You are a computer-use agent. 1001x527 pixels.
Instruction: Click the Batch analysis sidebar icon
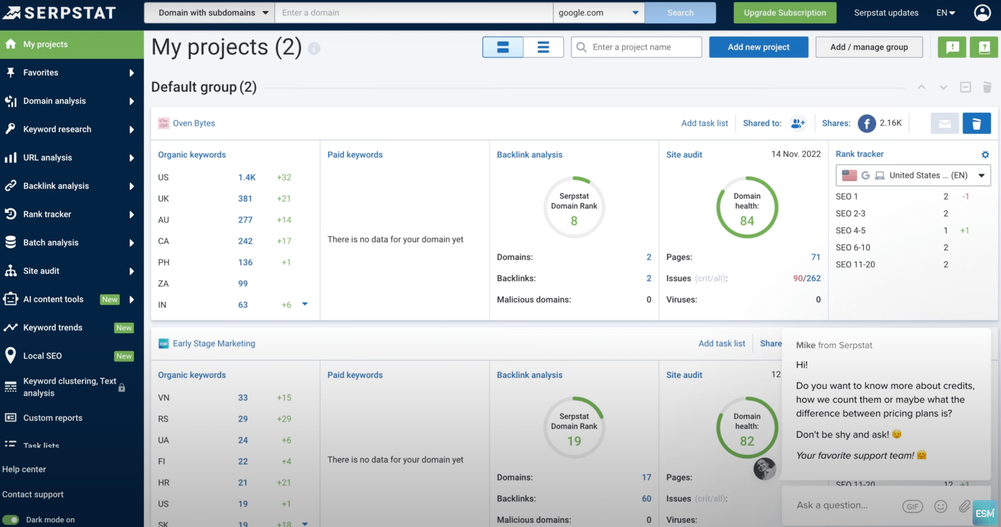tap(11, 242)
